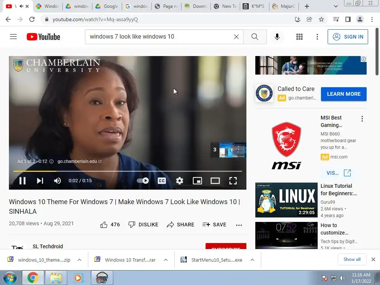380x285 pixels.
Task: Open the Chamberlain banner ad image
Action: 311,65
